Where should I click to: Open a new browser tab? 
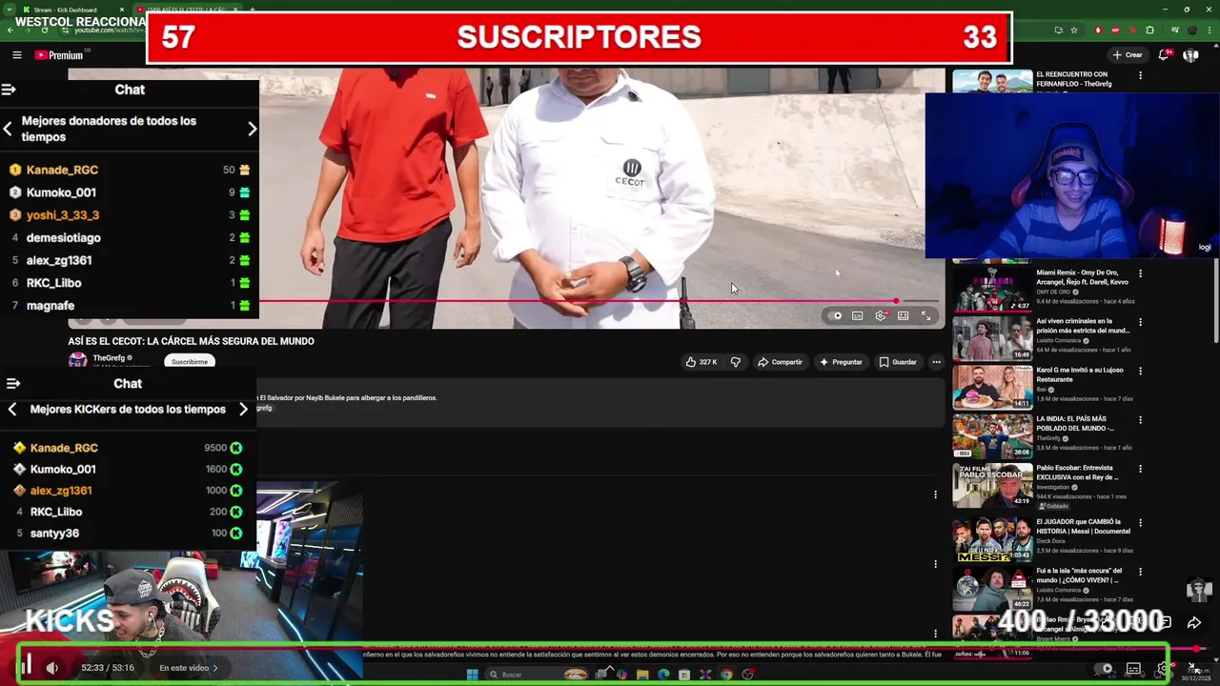tap(252, 10)
